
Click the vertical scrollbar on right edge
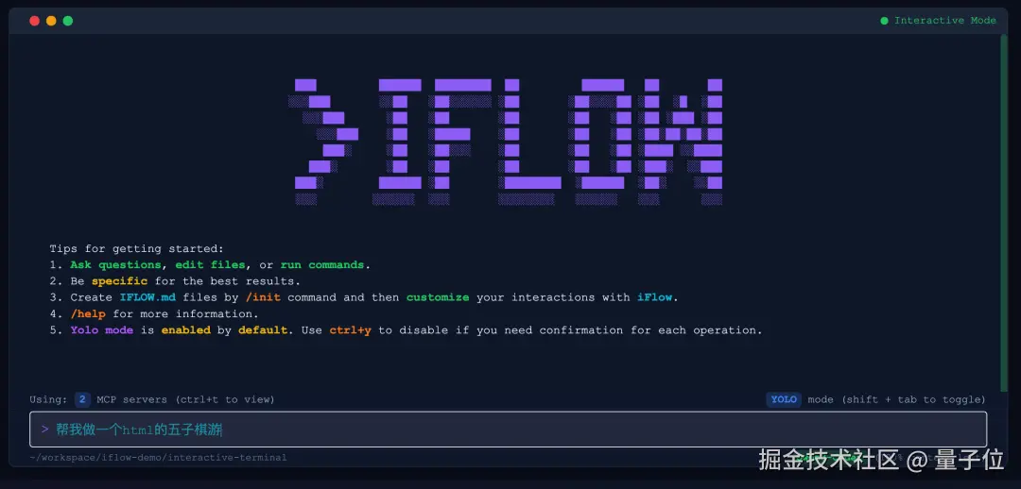point(1003,213)
